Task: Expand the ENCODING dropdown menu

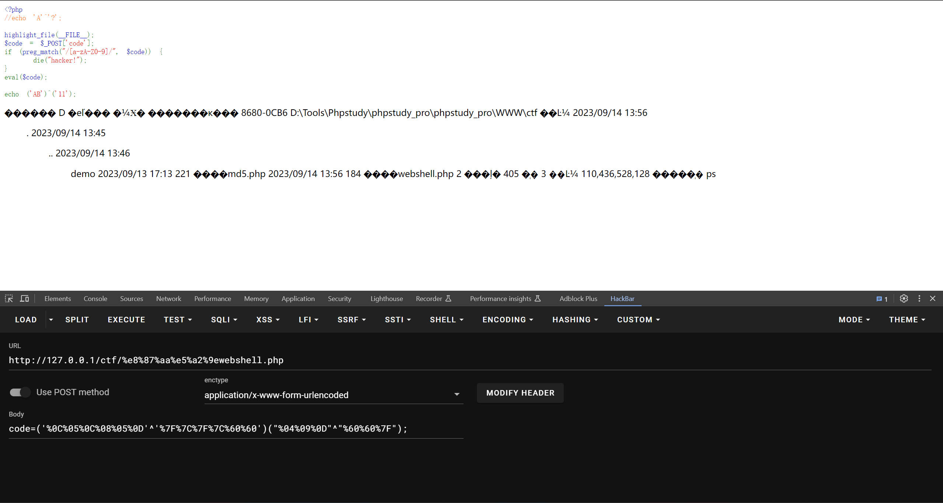Action: (x=508, y=319)
